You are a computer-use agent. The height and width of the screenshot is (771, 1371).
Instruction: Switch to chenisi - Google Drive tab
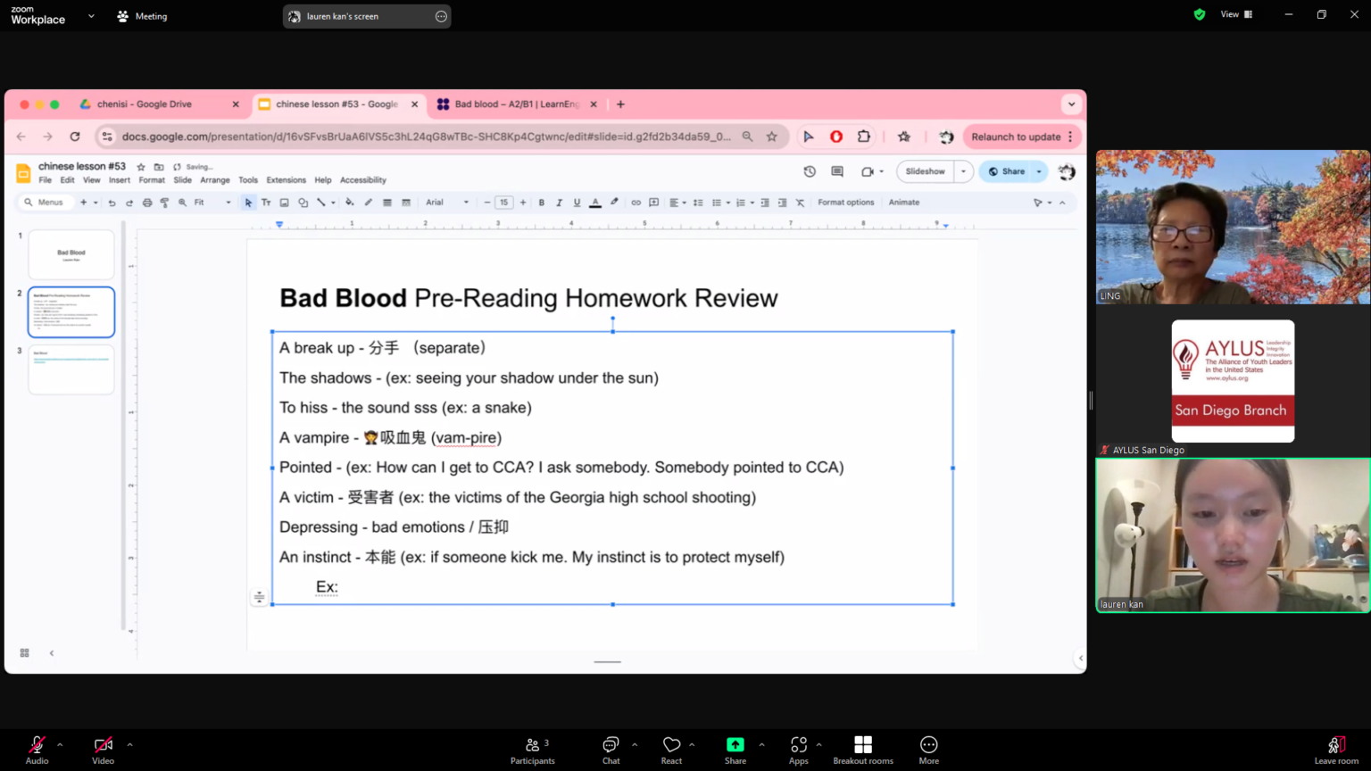[159, 104]
